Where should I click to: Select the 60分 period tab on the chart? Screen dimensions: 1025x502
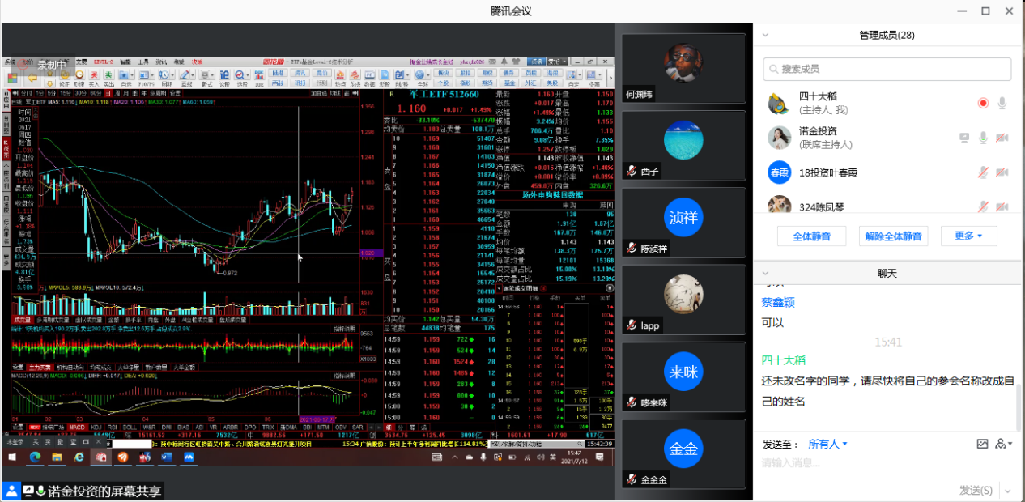point(96,94)
